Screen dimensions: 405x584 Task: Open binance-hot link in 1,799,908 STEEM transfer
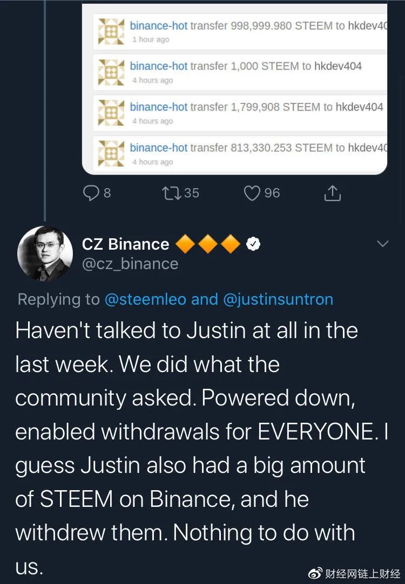click(x=159, y=107)
